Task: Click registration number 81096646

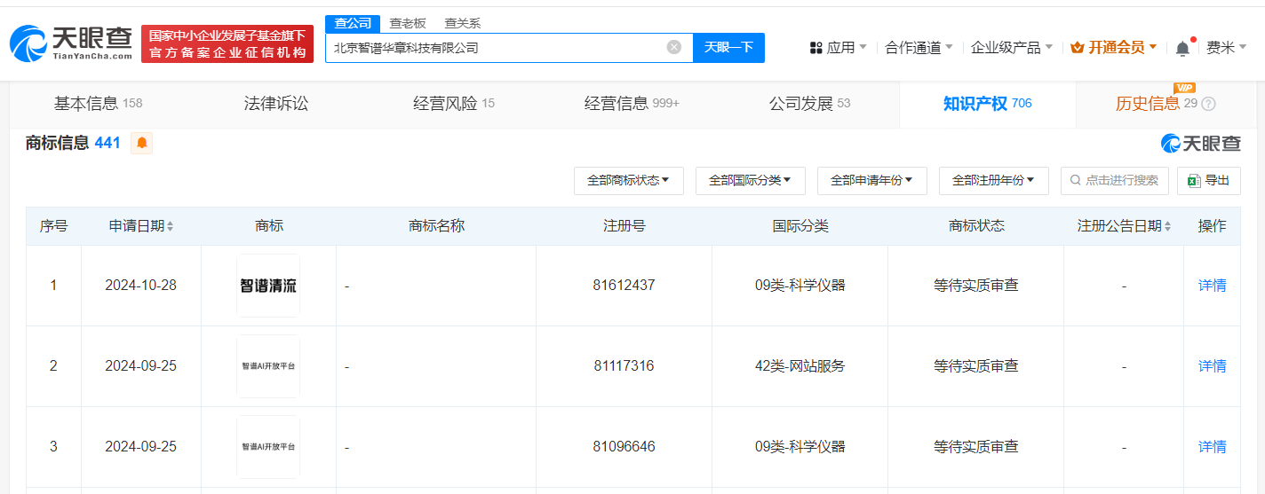Action: point(624,447)
